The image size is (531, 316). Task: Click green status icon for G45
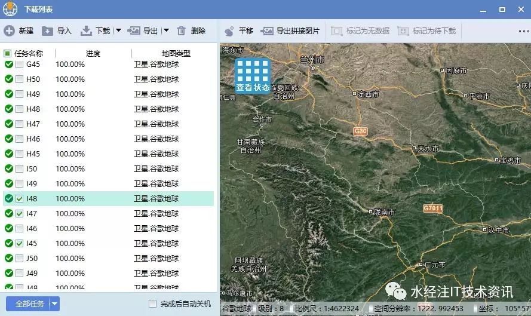(9, 64)
